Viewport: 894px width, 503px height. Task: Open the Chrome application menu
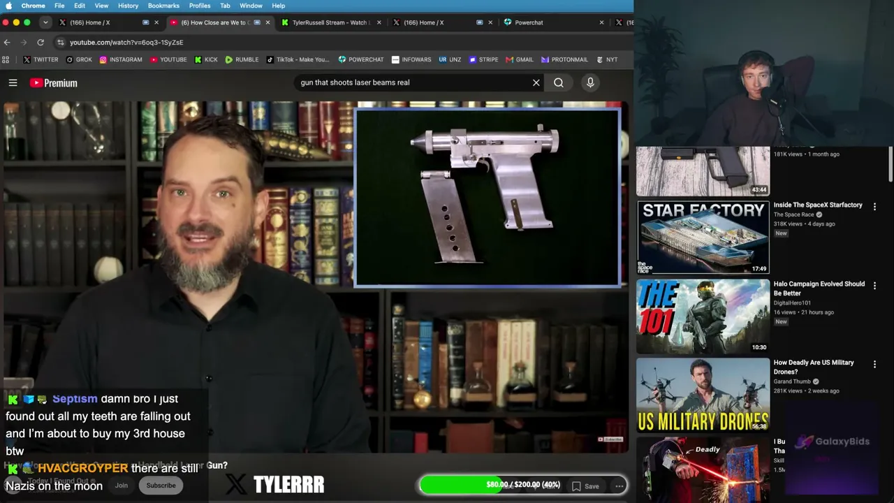(34, 6)
